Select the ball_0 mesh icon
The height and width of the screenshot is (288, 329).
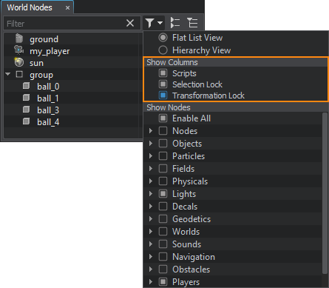click(x=26, y=86)
